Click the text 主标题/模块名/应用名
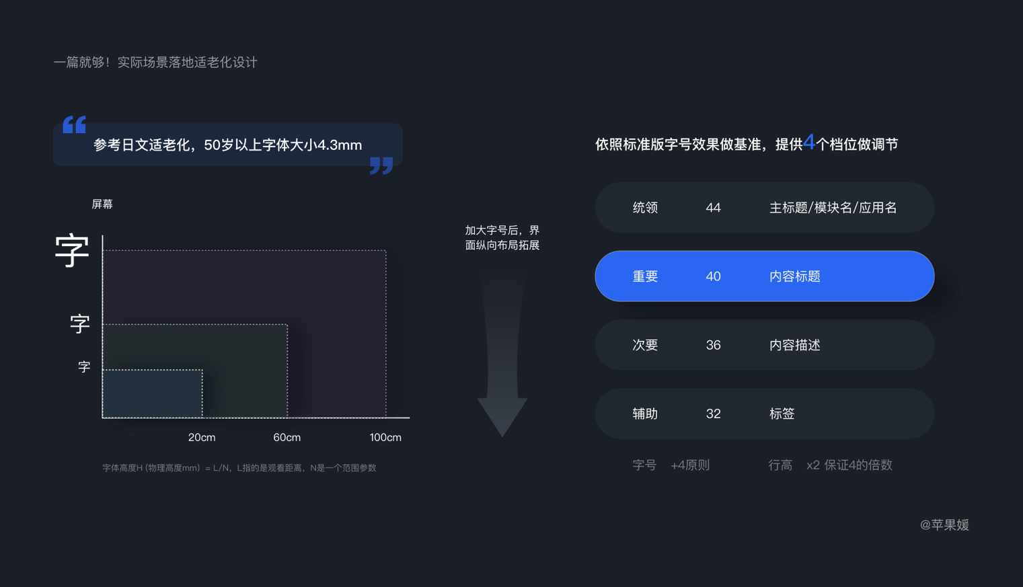Image resolution: width=1023 pixels, height=587 pixels. (x=833, y=208)
